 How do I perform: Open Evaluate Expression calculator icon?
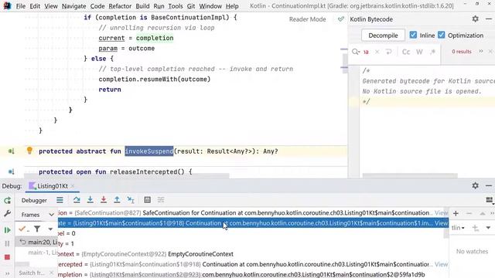coord(147,200)
